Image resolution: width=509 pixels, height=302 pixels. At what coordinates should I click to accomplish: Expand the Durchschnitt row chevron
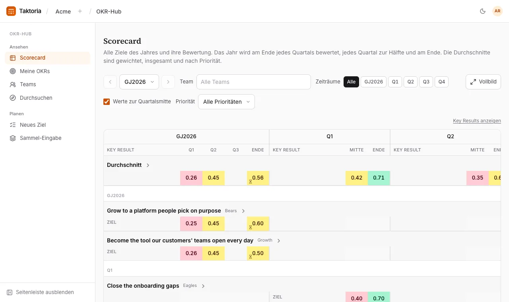(x=148, y=165)
